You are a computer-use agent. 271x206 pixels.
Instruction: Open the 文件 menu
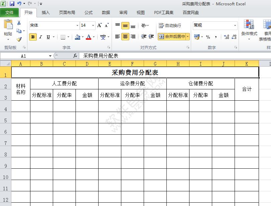coord(10,13)
